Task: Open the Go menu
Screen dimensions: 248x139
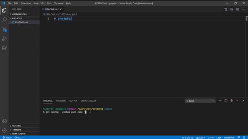Action: coord(43,3)
